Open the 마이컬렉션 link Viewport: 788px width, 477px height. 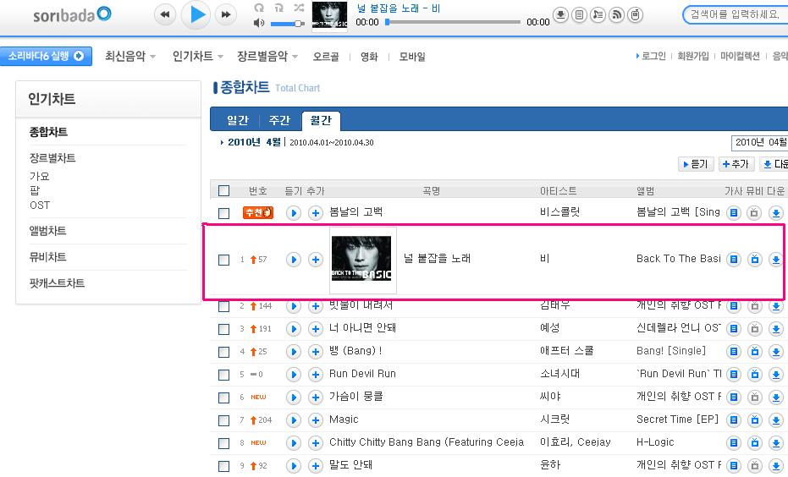(740, 56)
